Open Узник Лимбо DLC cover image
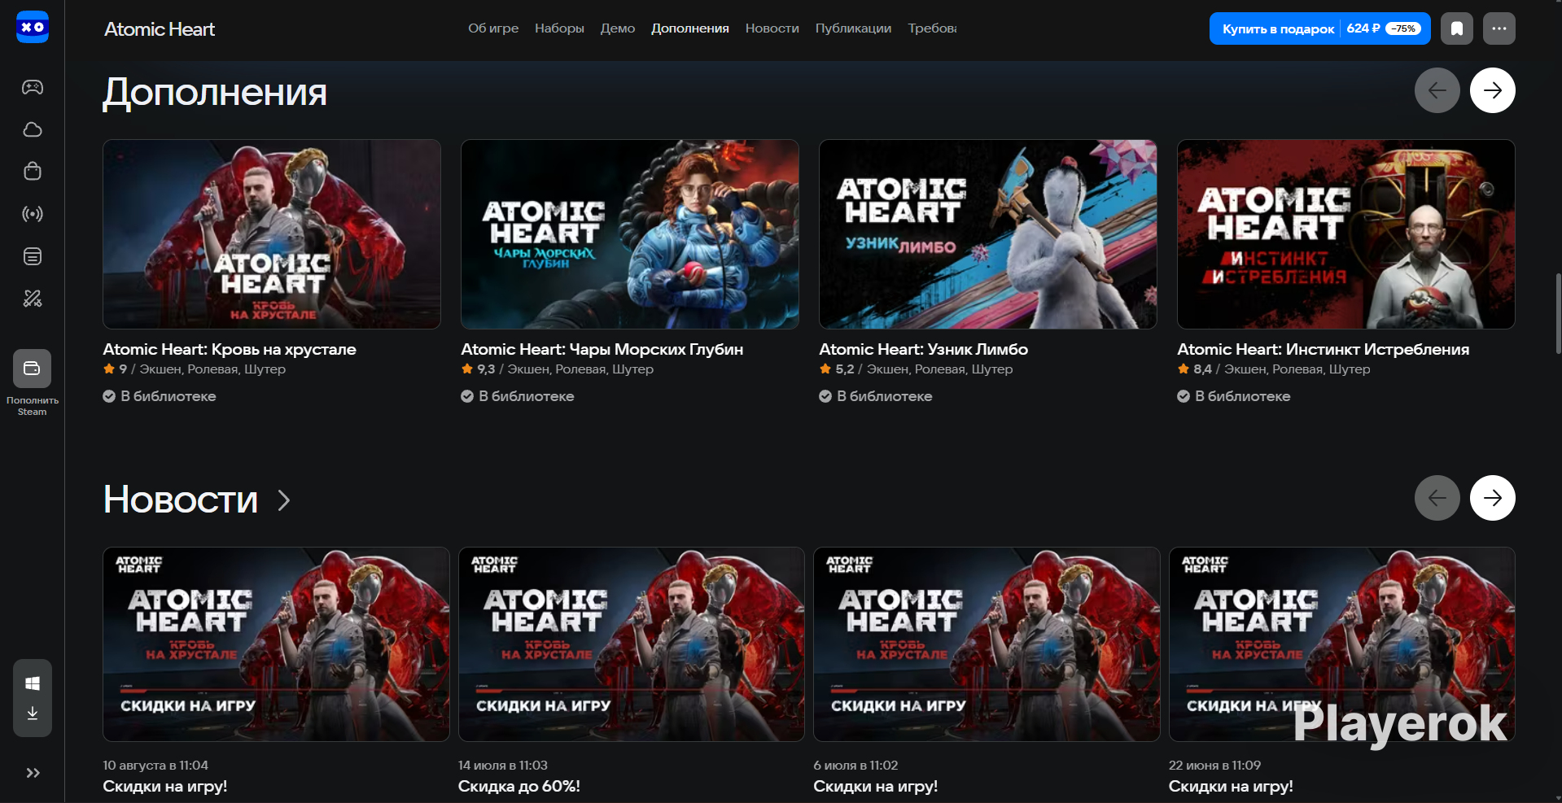The width and height of the screenshot is (1562, 803). tap(988, 234)
